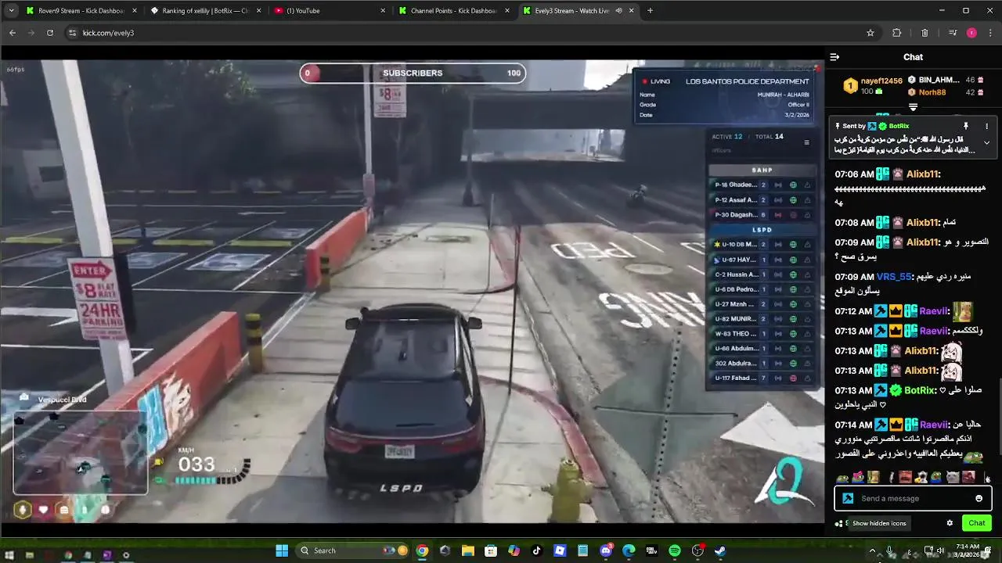Open Steam from the taskbar

coord(720,550)
